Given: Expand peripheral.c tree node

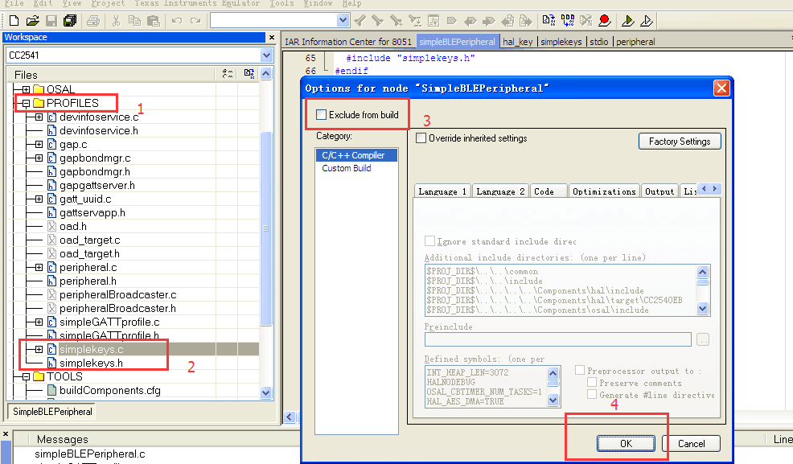Looking at the screenshot, I should [x=39, y=267].
